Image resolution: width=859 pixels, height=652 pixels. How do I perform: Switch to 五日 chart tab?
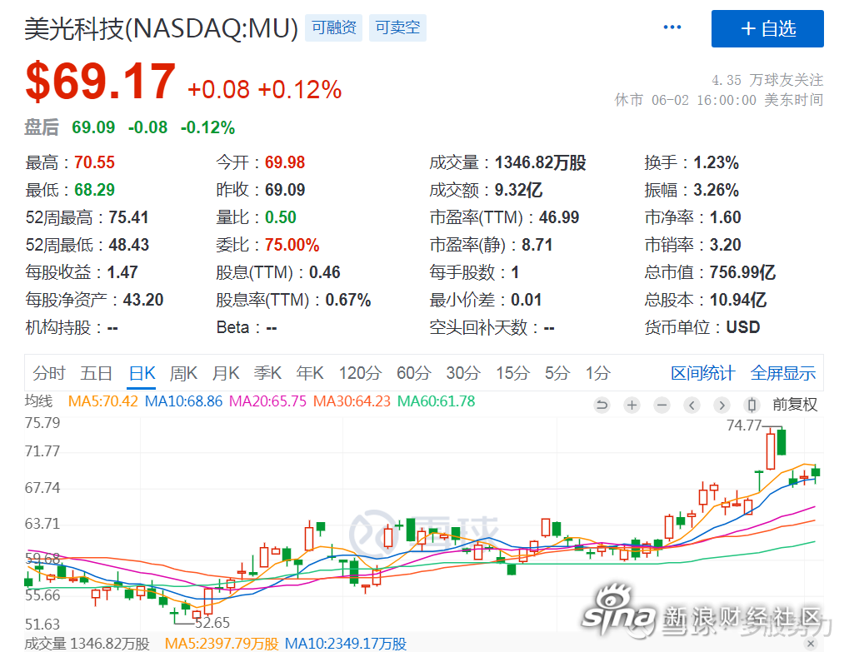[x=97, y=373]
